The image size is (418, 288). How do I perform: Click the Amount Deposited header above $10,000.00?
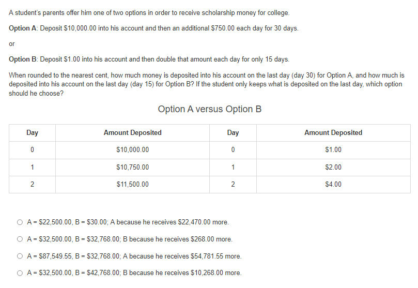[x=132, y=133]
